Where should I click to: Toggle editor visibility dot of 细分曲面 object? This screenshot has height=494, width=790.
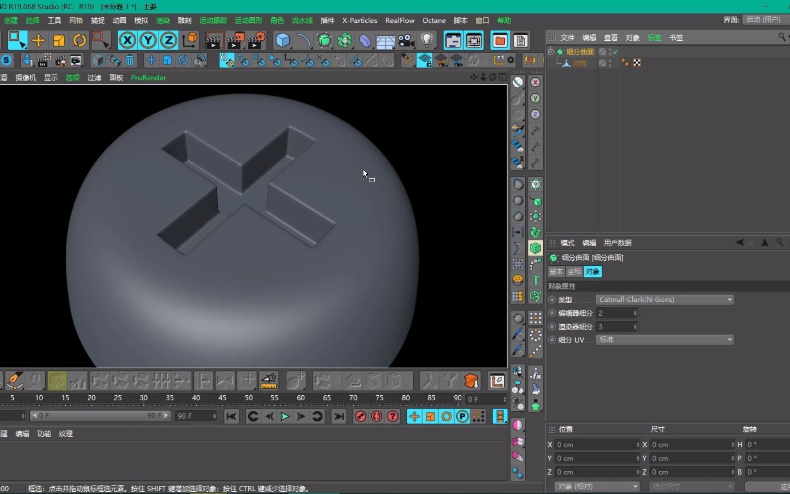pyautogui.click(x=610, y=50)
